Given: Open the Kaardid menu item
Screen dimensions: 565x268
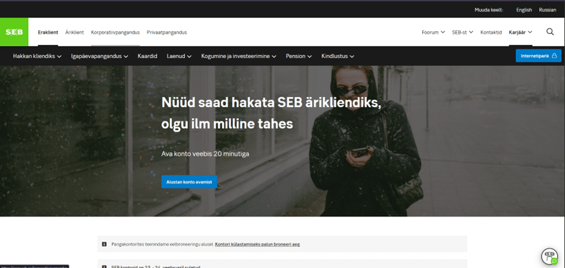Looking at the screenshot, I should coord(147,56).
